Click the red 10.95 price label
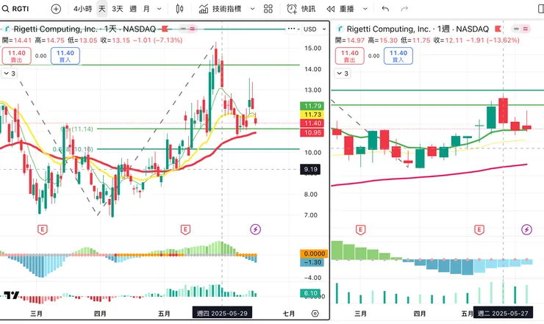The image size is (544, 324). 312,132
